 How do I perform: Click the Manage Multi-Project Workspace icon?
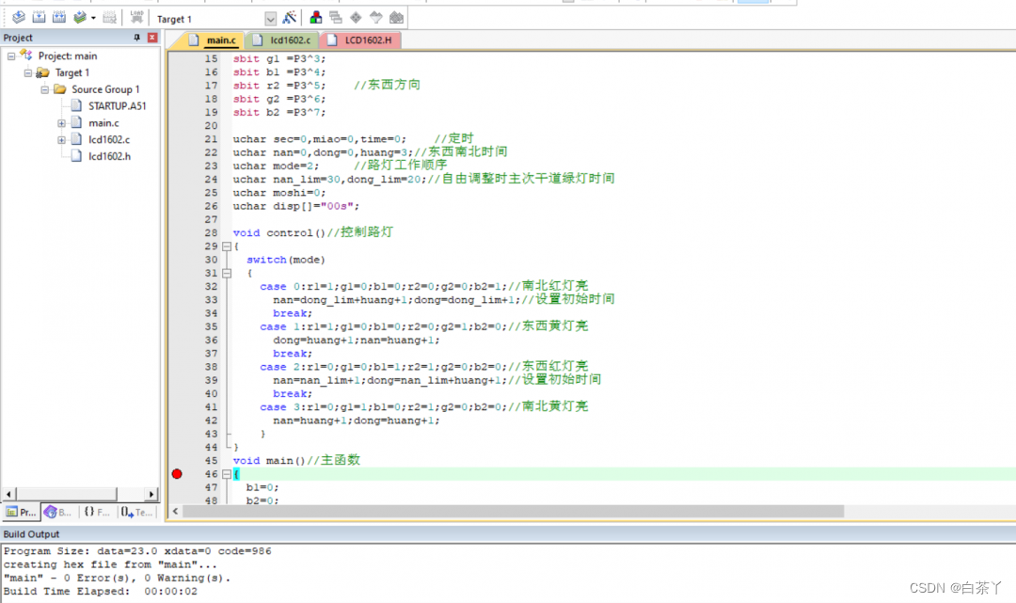[x=336, y=18]
